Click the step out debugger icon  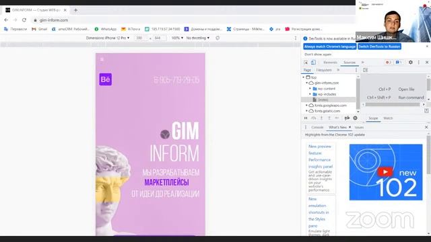[329, 118]
